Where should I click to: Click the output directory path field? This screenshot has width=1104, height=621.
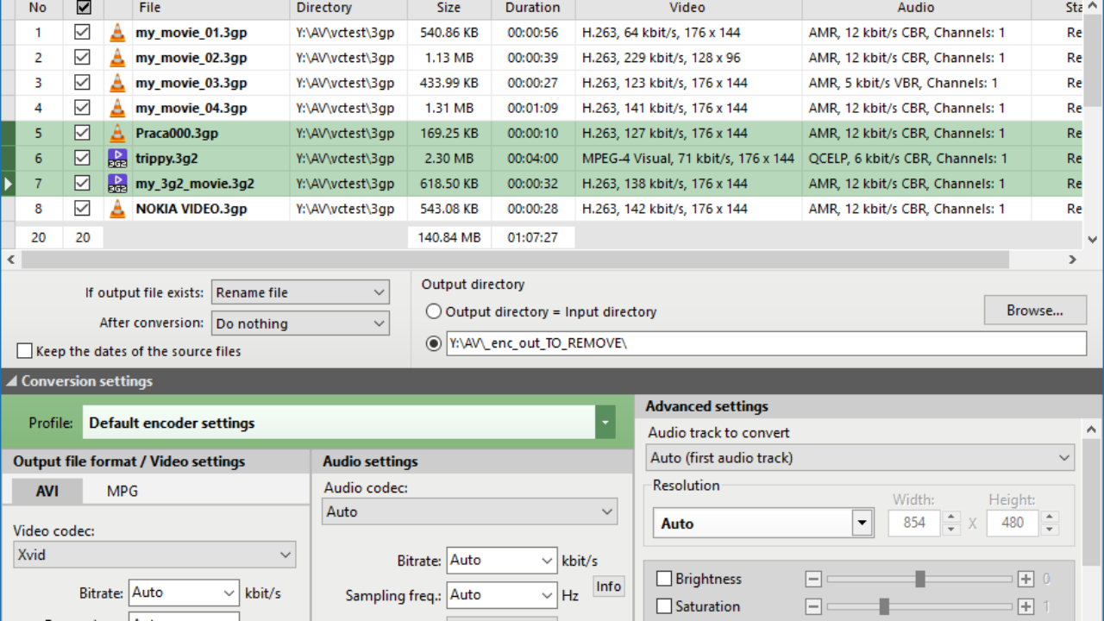765,343
